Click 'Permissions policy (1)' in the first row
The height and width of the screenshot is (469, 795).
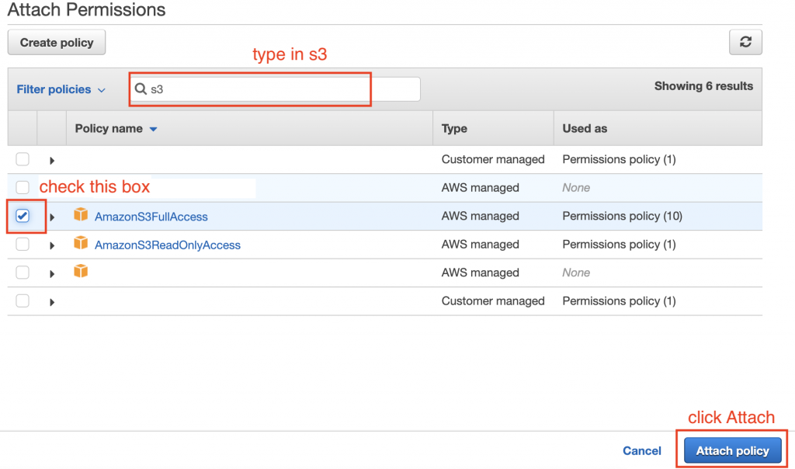pyautogui.click(x=619, y=159)
